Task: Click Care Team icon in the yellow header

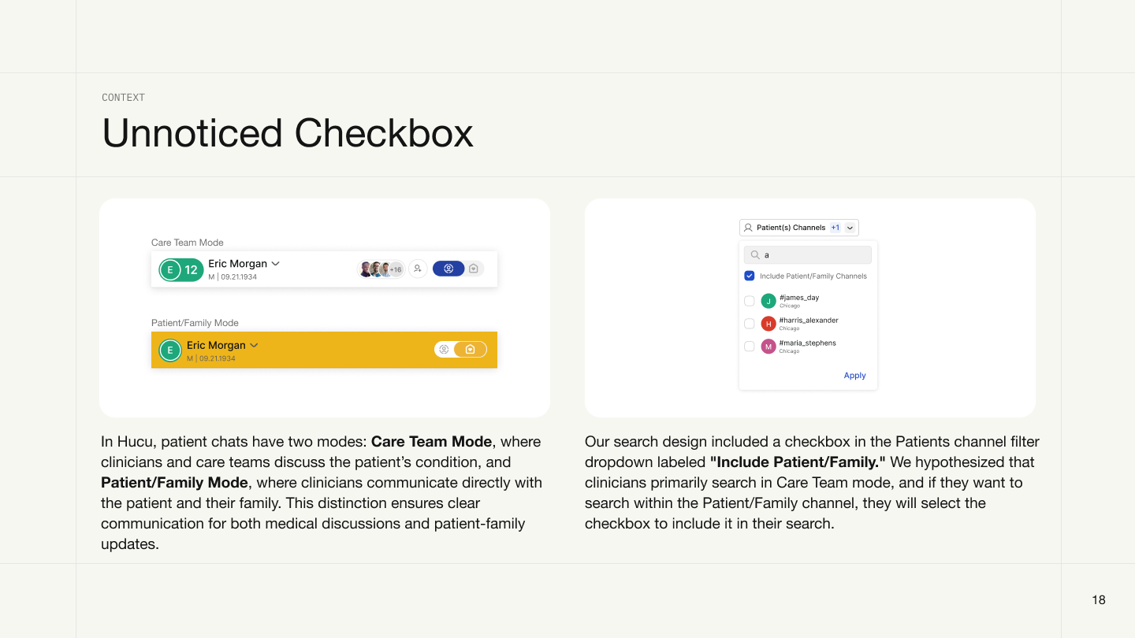Action: [x=445, y=349]
